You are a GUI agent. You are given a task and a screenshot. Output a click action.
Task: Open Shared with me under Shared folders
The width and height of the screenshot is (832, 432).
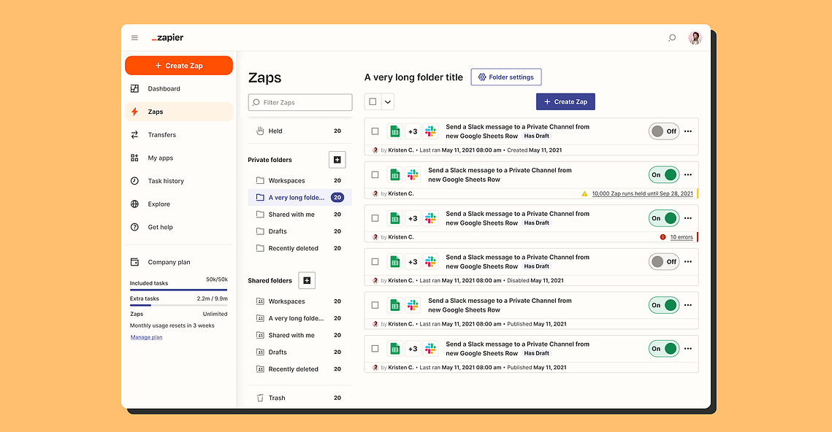pyautogui.click(x=299, y=336)
